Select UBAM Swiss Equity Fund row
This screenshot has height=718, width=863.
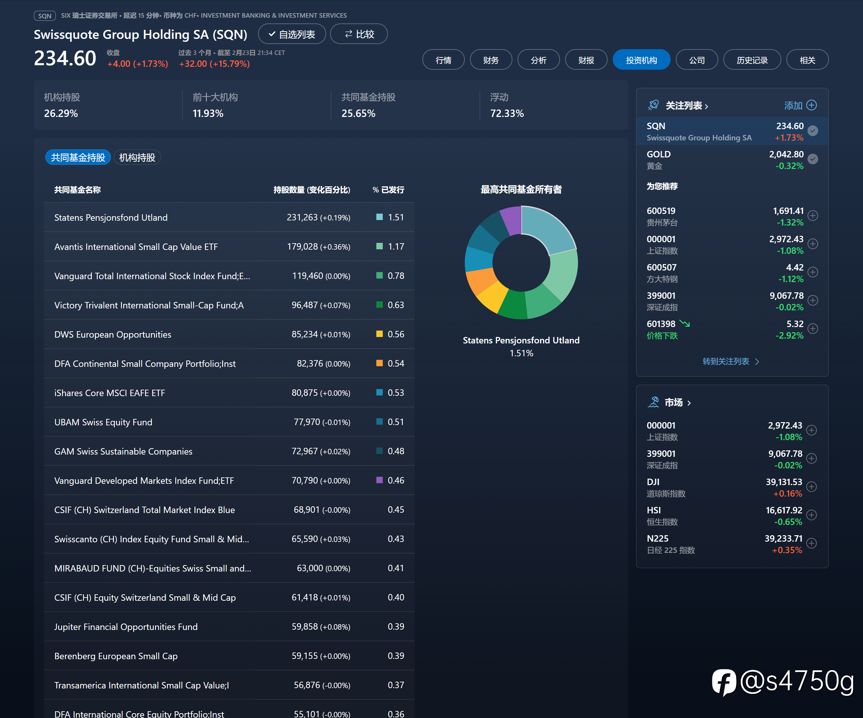click(x=229, y=422)
